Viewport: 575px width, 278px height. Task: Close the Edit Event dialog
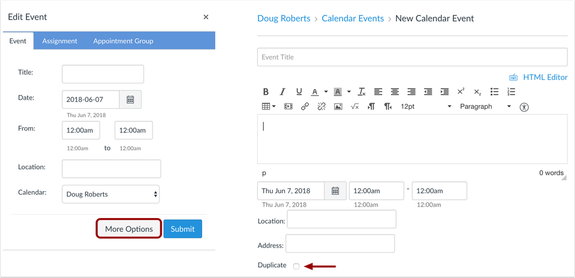click(206, 17)
